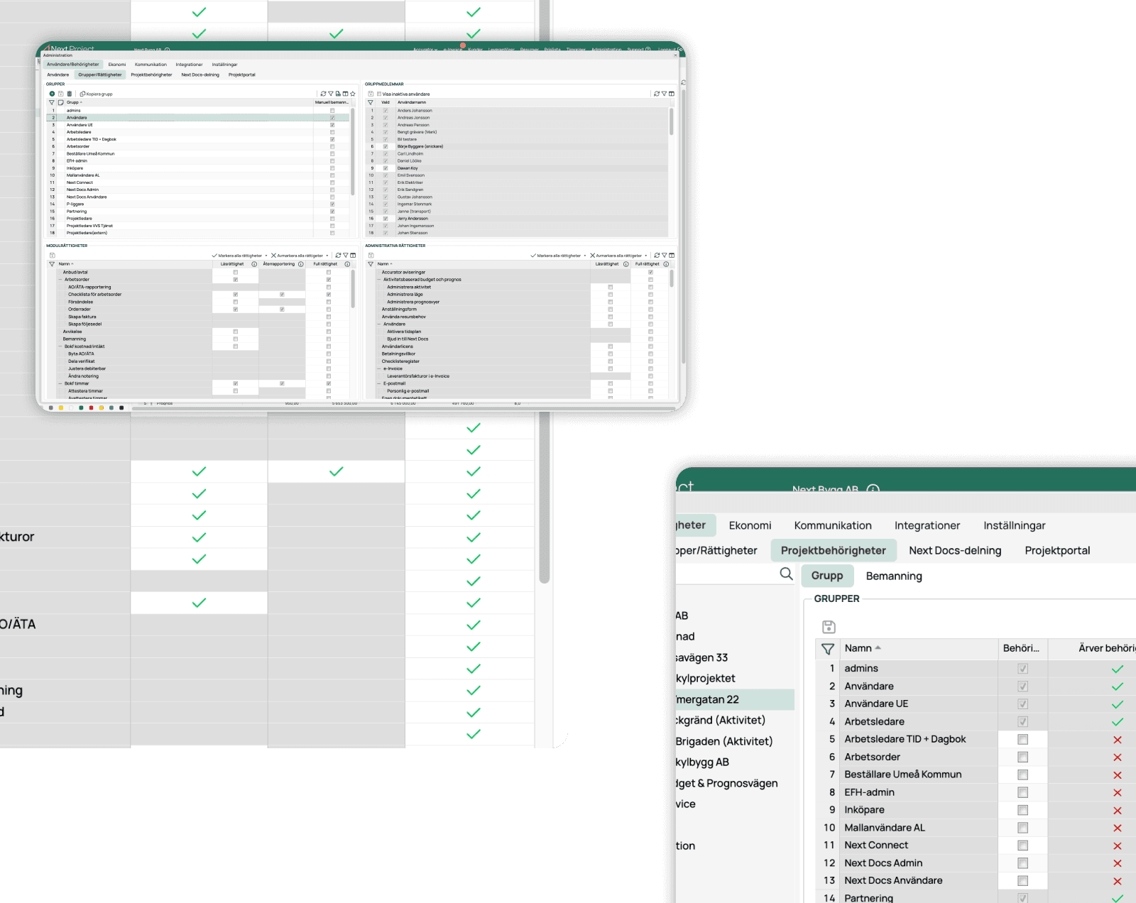Viewport: 1136px width, 903px height.
Task: Export the Grupper list to file
Action: (338, 94)
